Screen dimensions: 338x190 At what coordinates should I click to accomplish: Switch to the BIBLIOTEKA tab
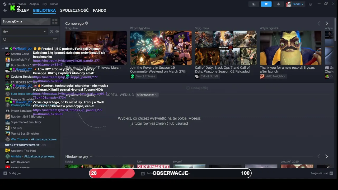click(x=44, y=10)
